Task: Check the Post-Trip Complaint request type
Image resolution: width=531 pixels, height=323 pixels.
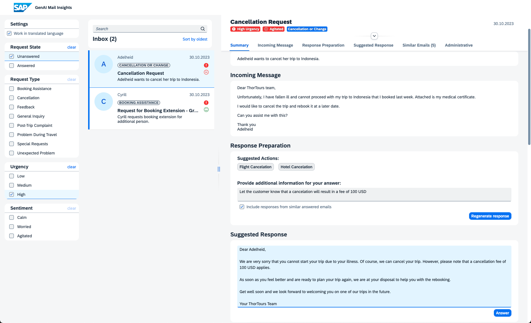Action: coord(12,125)
